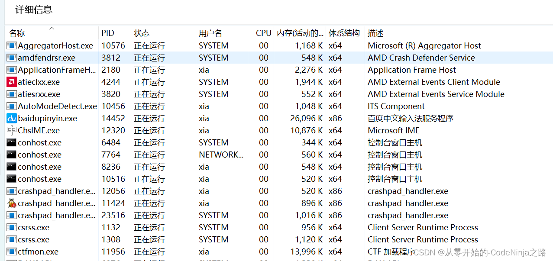Click description 百度中文输入法服务程序
This screenshot has height=261, width=553.
(x=411, y=118)
